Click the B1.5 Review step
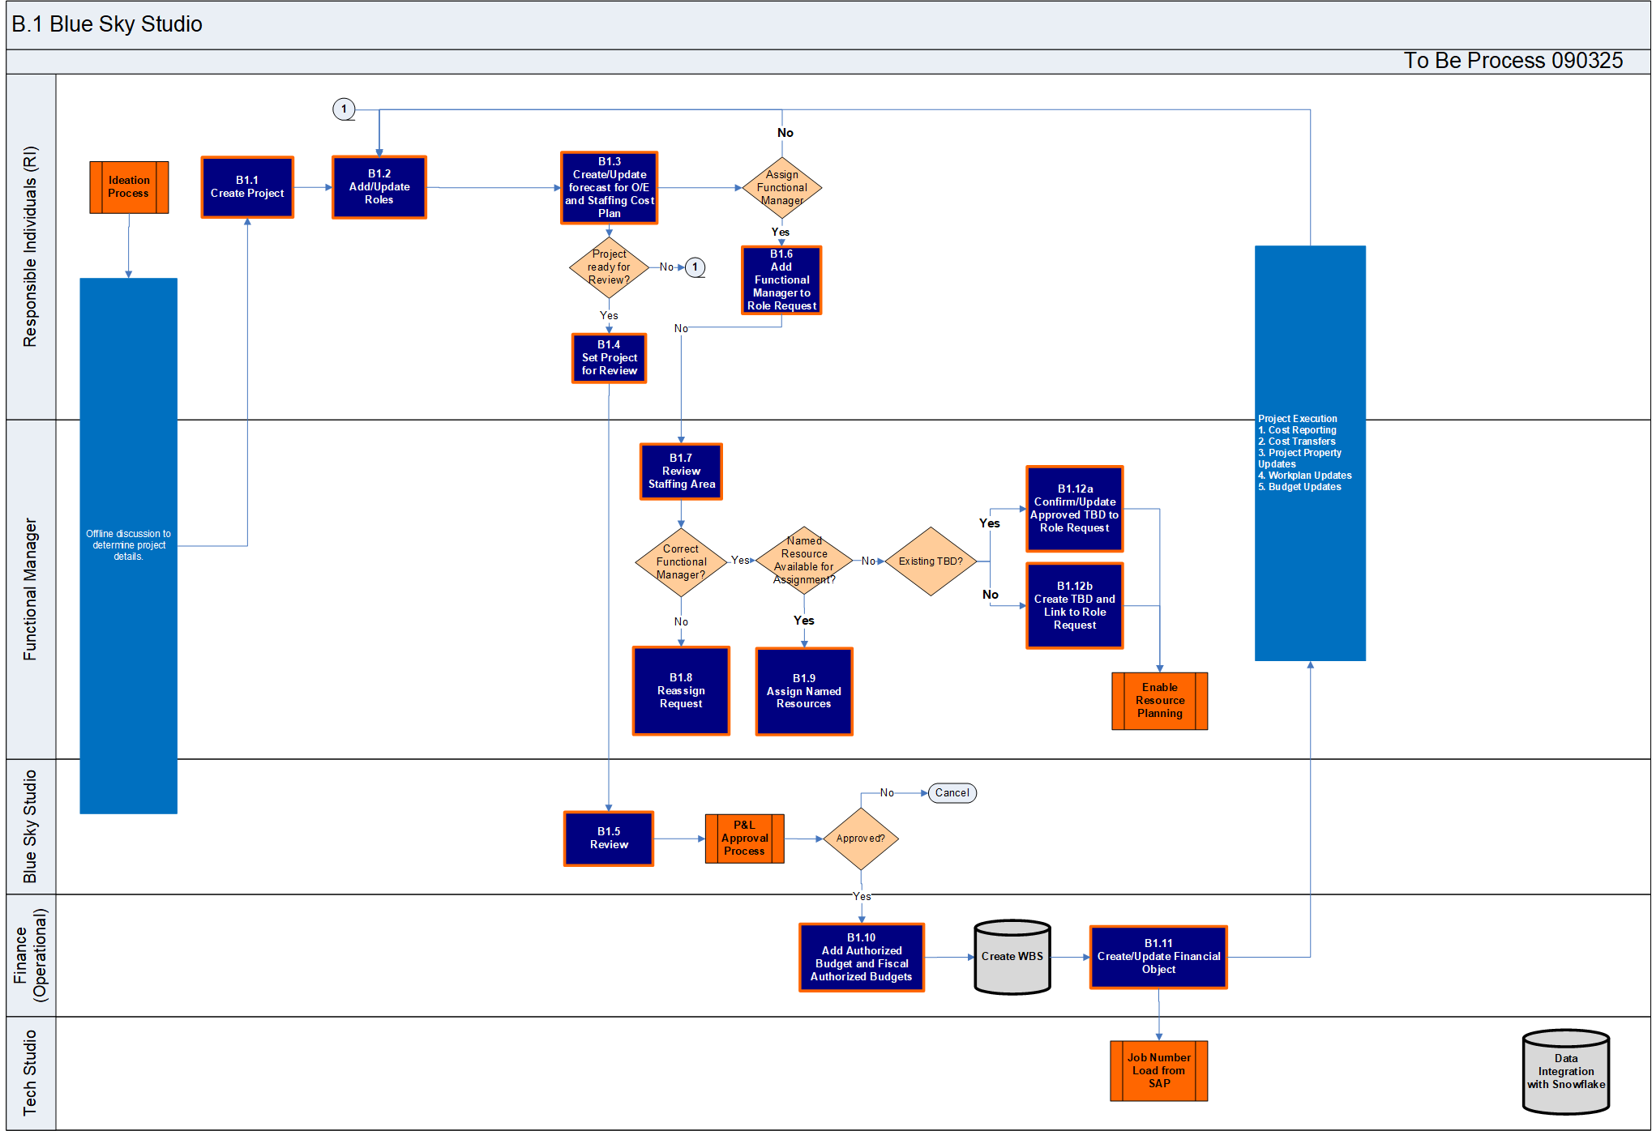This screenshot has height=1131, width=1652. [x=609, y=839]
